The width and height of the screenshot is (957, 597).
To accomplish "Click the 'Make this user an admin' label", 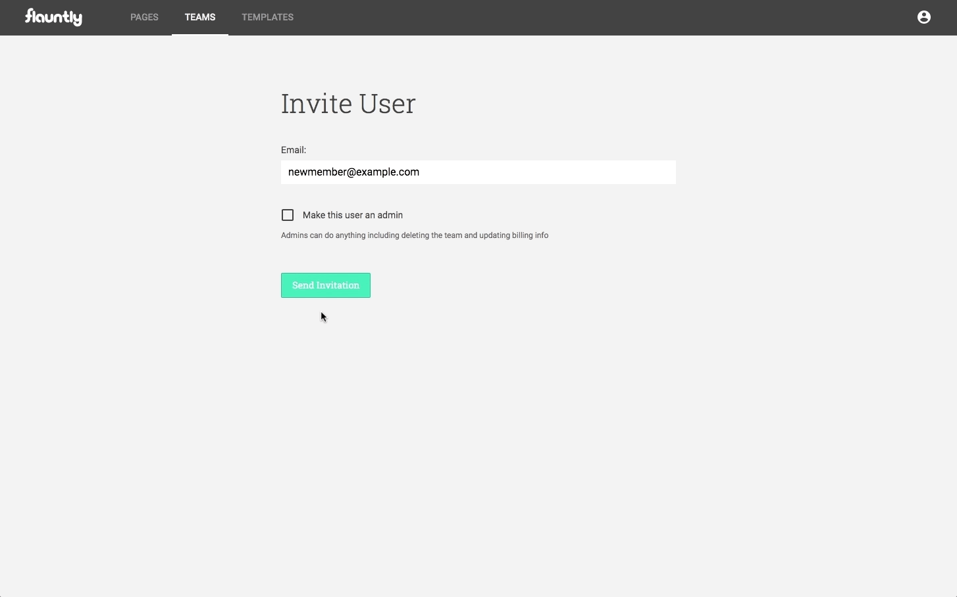I will click(352, 215).
